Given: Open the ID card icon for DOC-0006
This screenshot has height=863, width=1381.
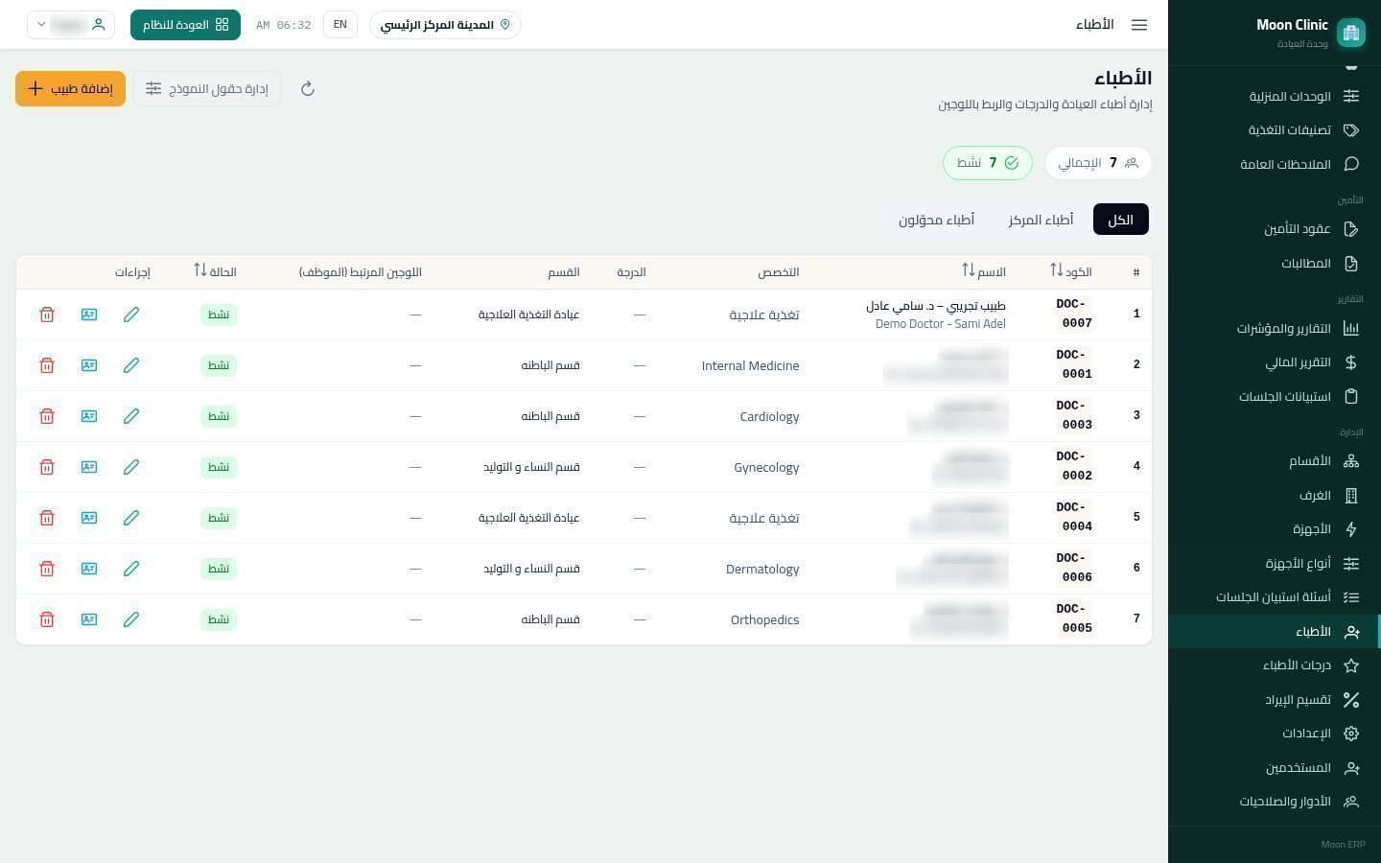Looking at the screenshot, I should click(x=89, y=569).
